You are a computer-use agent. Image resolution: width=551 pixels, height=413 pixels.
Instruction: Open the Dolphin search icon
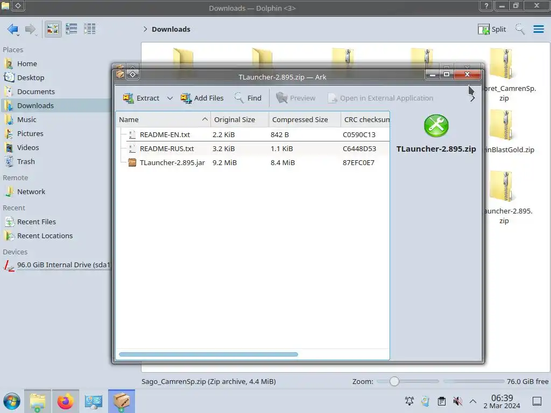[x=520, y=29]
